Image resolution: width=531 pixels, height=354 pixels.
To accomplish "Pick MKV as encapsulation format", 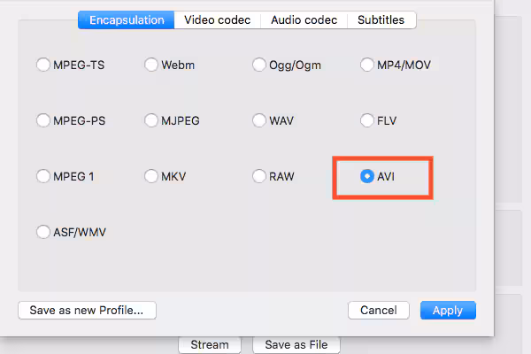I will click(x=151, y=176).
